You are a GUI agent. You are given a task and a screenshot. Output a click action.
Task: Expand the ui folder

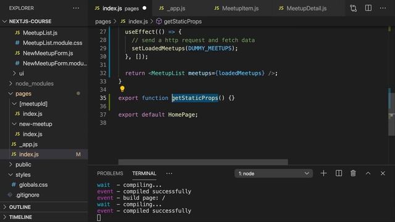click(x=14, y=73)
